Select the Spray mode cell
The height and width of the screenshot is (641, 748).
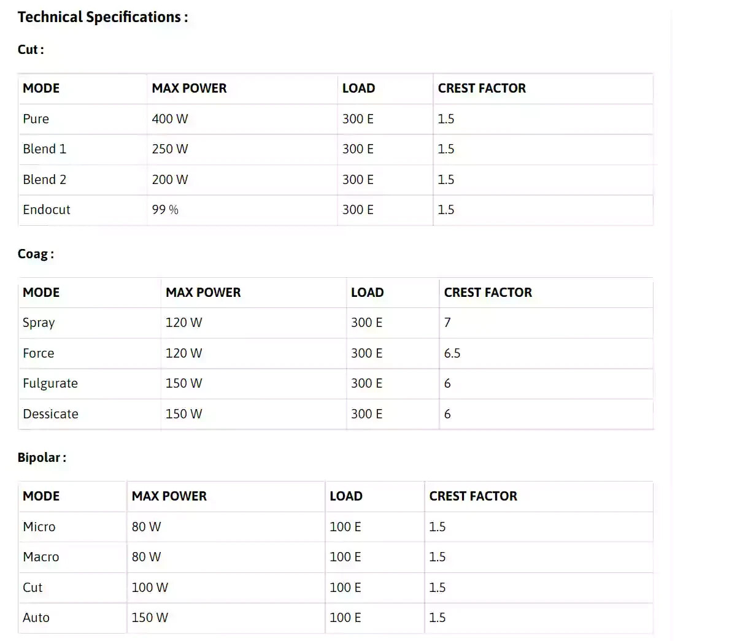point(39,323)
